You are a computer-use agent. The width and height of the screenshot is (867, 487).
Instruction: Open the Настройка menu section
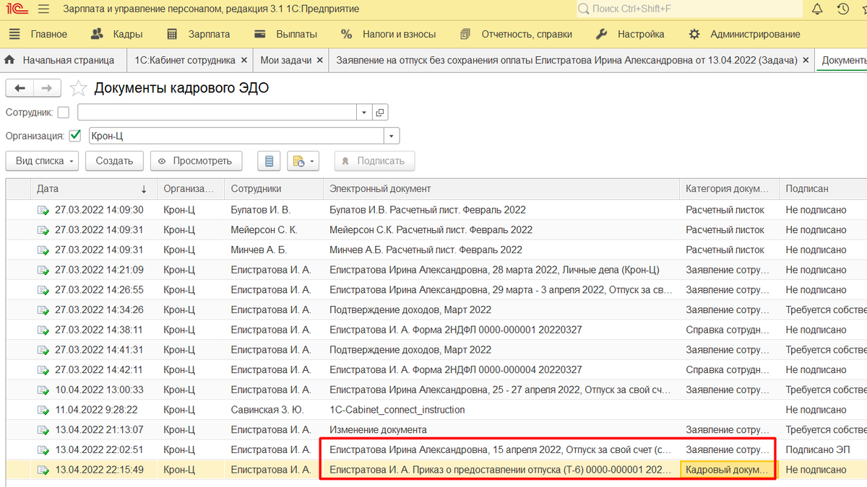click(630, 34)
